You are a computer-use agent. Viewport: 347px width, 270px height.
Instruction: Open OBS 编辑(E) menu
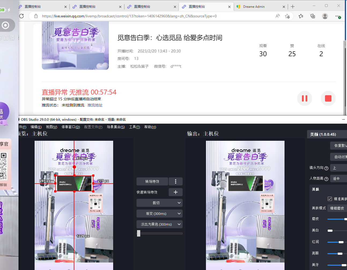point(36,127)
